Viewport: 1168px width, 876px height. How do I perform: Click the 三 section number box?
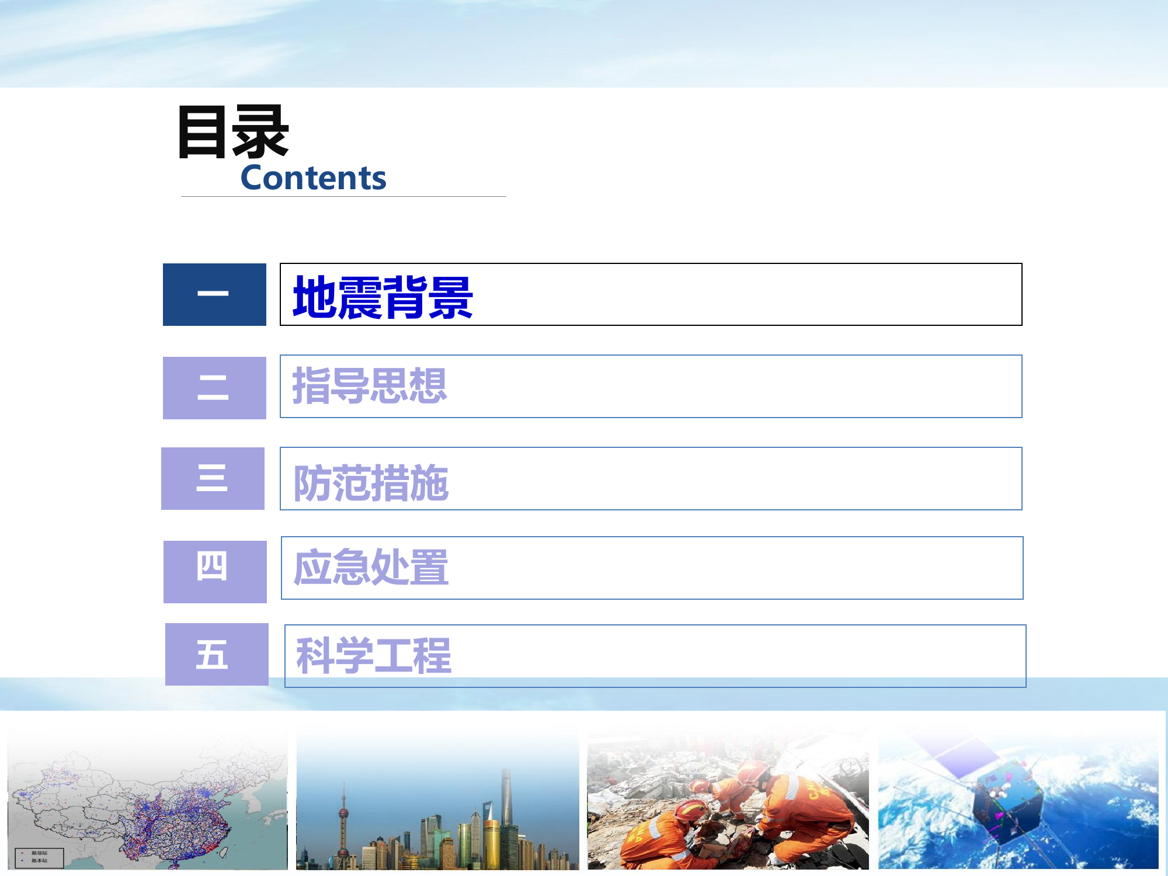[x=214, y=479]
